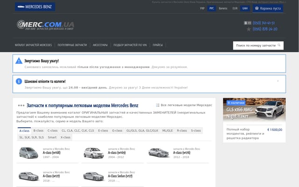Click the star icon by (096) number

[249, 29]
